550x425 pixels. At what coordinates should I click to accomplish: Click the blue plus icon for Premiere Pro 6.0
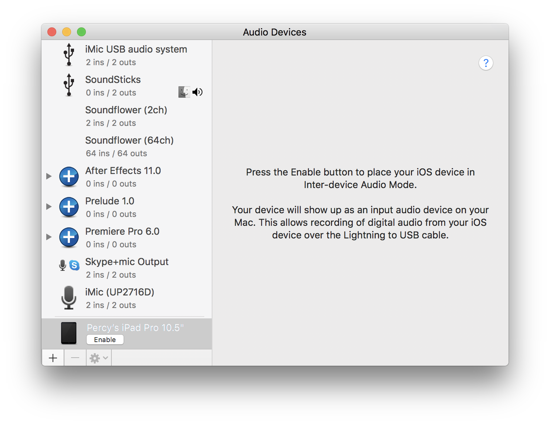(69, 237)
